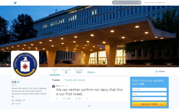Click the search magnifier icon
The width and height of the screenshot is (179, 109).
tap(139, 3)
